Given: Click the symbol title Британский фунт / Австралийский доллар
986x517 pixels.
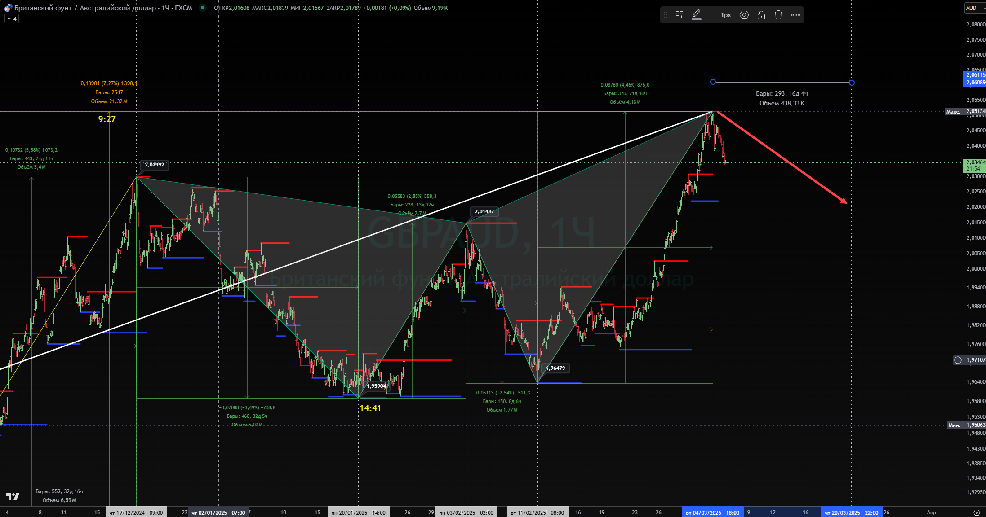Looking at the screenshot, I should tap(85, 8).
